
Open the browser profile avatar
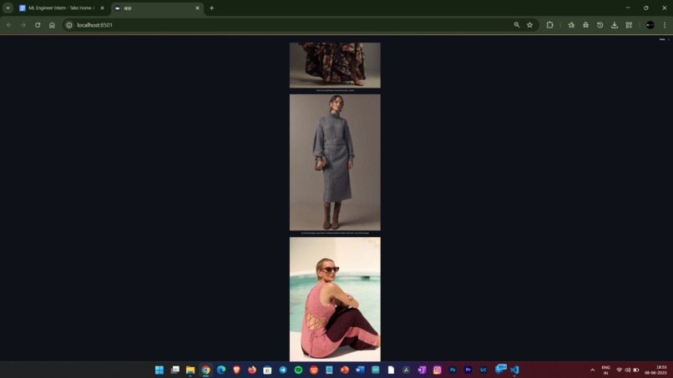tap(650, 25)
